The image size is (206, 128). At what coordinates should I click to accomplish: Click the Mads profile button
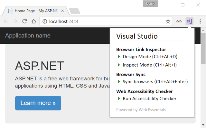(x=150, y=4)
